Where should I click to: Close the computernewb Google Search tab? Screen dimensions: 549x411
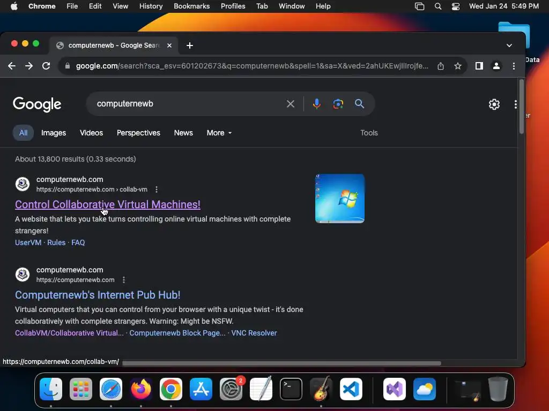point(169,45)
